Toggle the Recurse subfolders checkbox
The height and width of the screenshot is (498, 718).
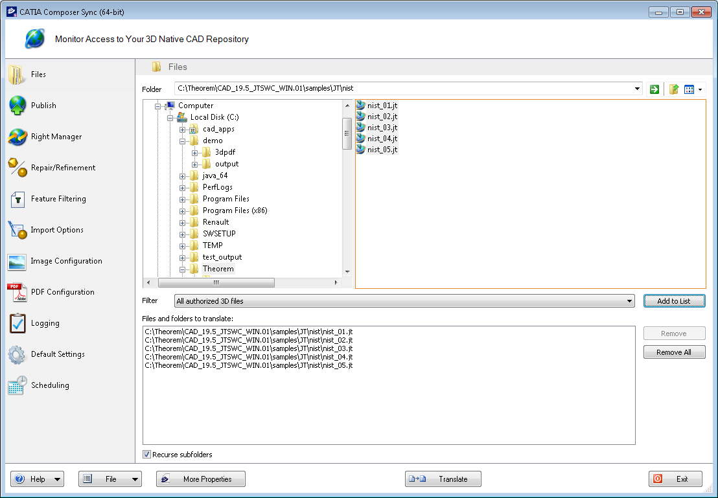click(x=146, y=455)
